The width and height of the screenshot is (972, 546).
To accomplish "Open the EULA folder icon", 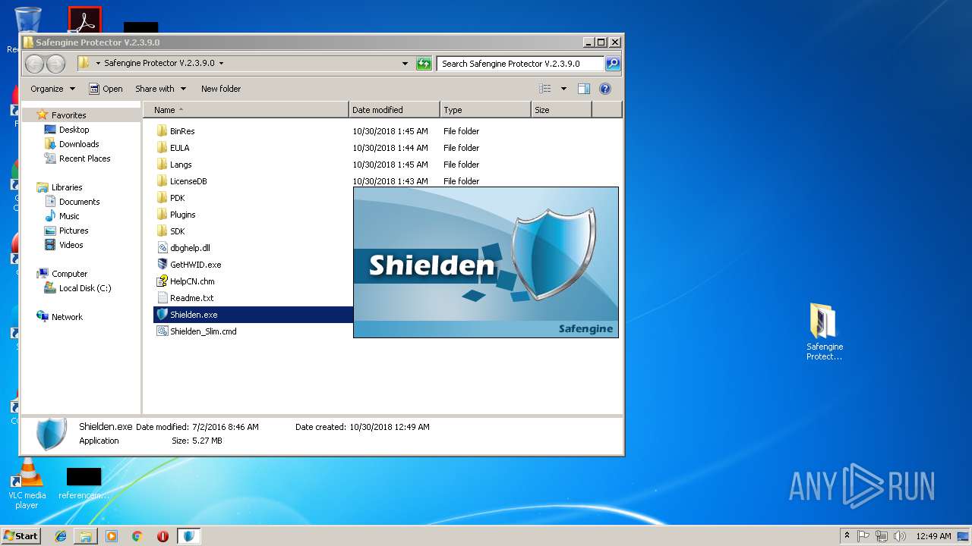I will 162,148.
